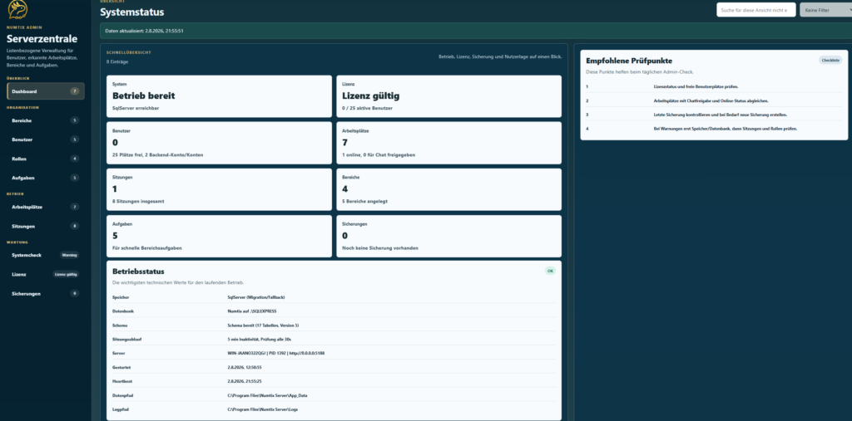Go to Rollen in the sidebar
This screenshot has width=852, height=421.
46,159
